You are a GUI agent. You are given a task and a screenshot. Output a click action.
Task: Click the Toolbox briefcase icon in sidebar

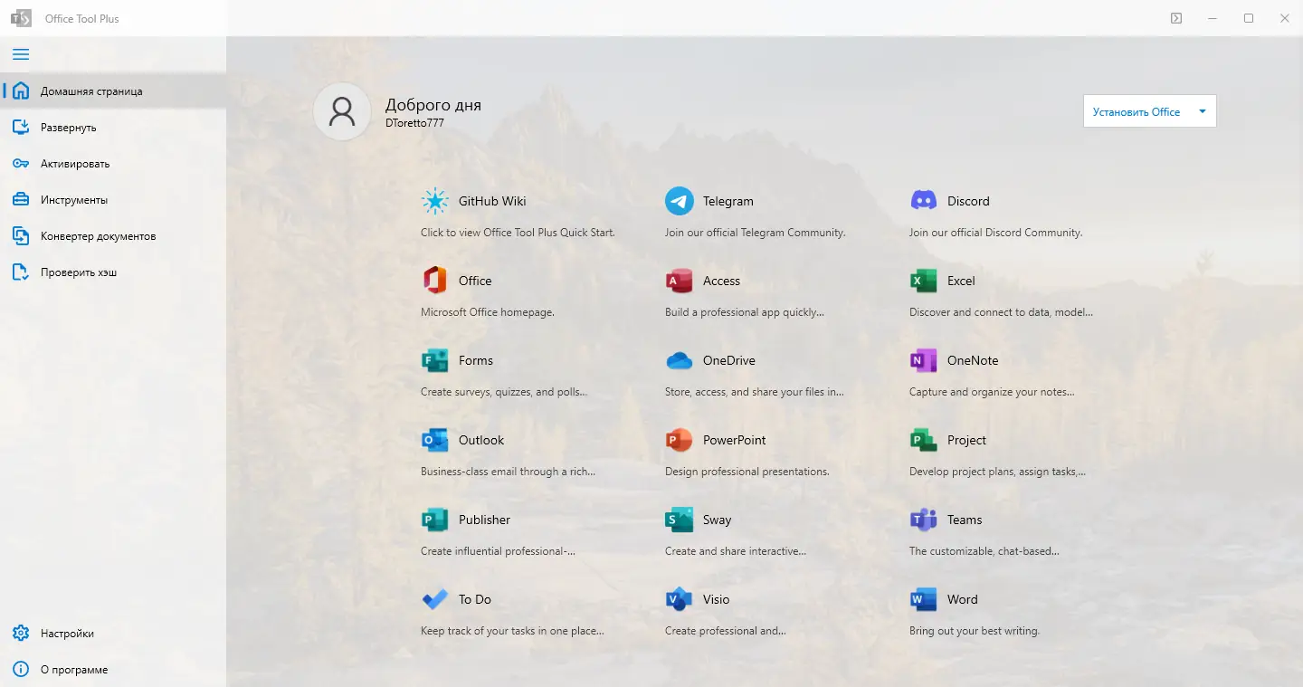(21, 199)
